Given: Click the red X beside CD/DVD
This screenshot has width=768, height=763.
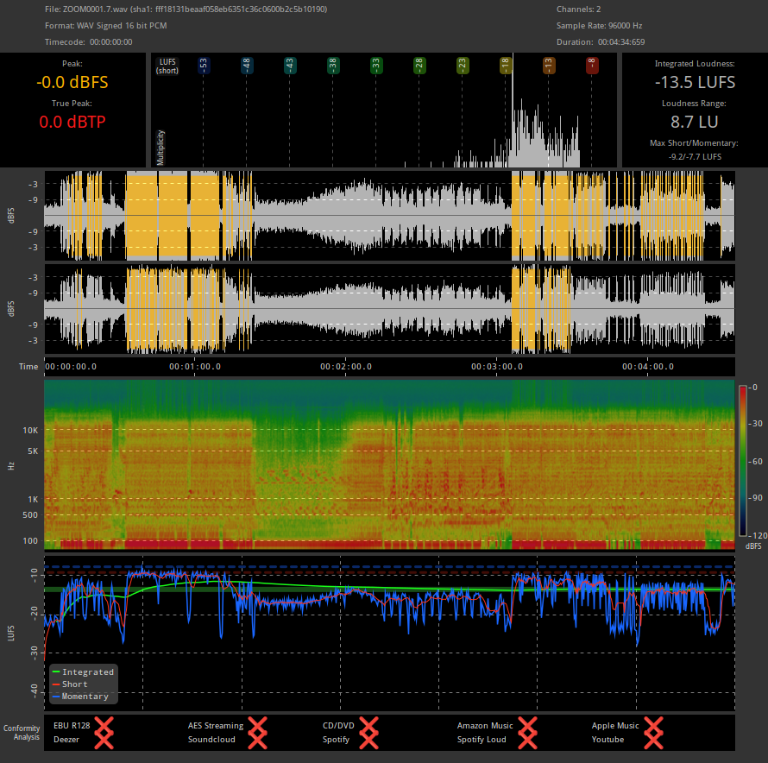Looking at the screenshot, I should tap(368, 726).
